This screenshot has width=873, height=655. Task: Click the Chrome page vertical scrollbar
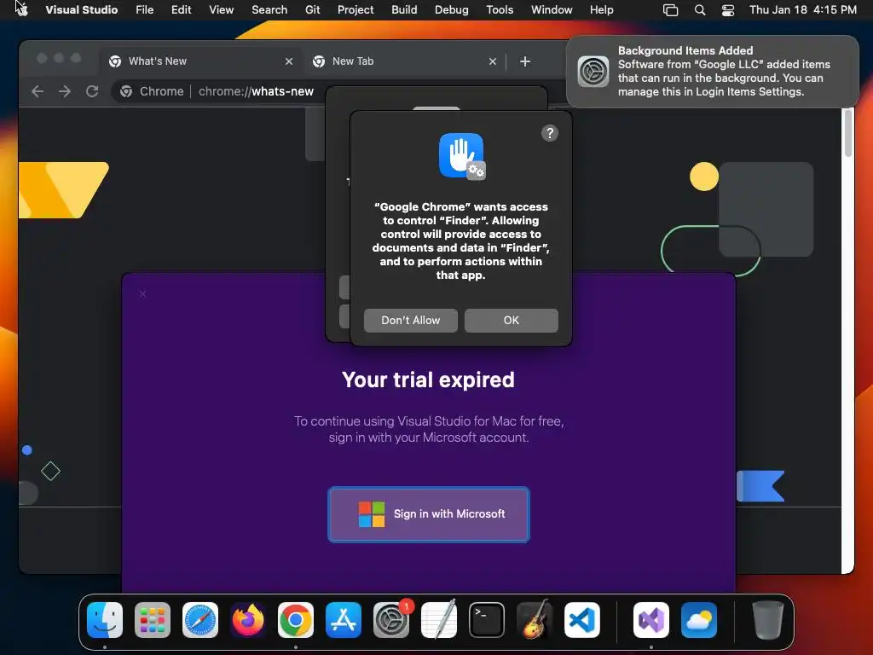(x=848, y=134)
